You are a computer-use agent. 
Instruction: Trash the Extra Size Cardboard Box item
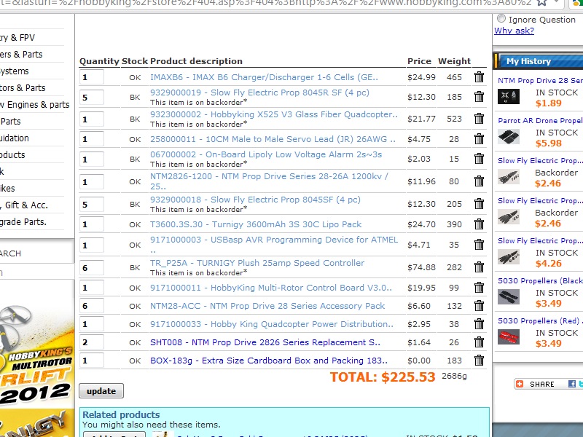point(479,361)
